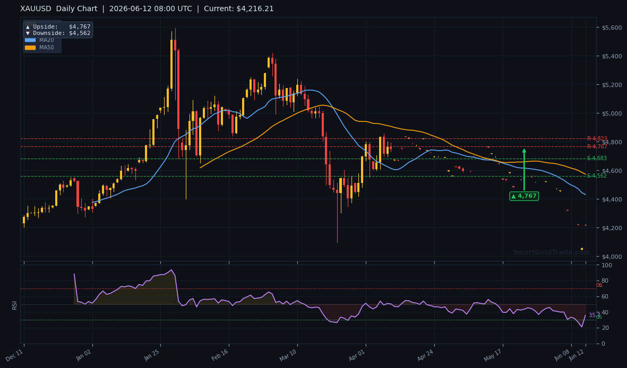
Task: Click the RSI axis value 100
Action: tap(607, 265)
